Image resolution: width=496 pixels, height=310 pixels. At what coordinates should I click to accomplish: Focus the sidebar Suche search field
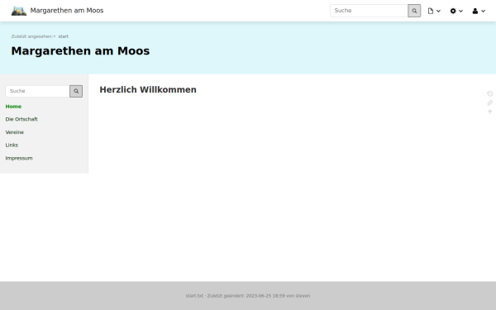pos(38,91)
